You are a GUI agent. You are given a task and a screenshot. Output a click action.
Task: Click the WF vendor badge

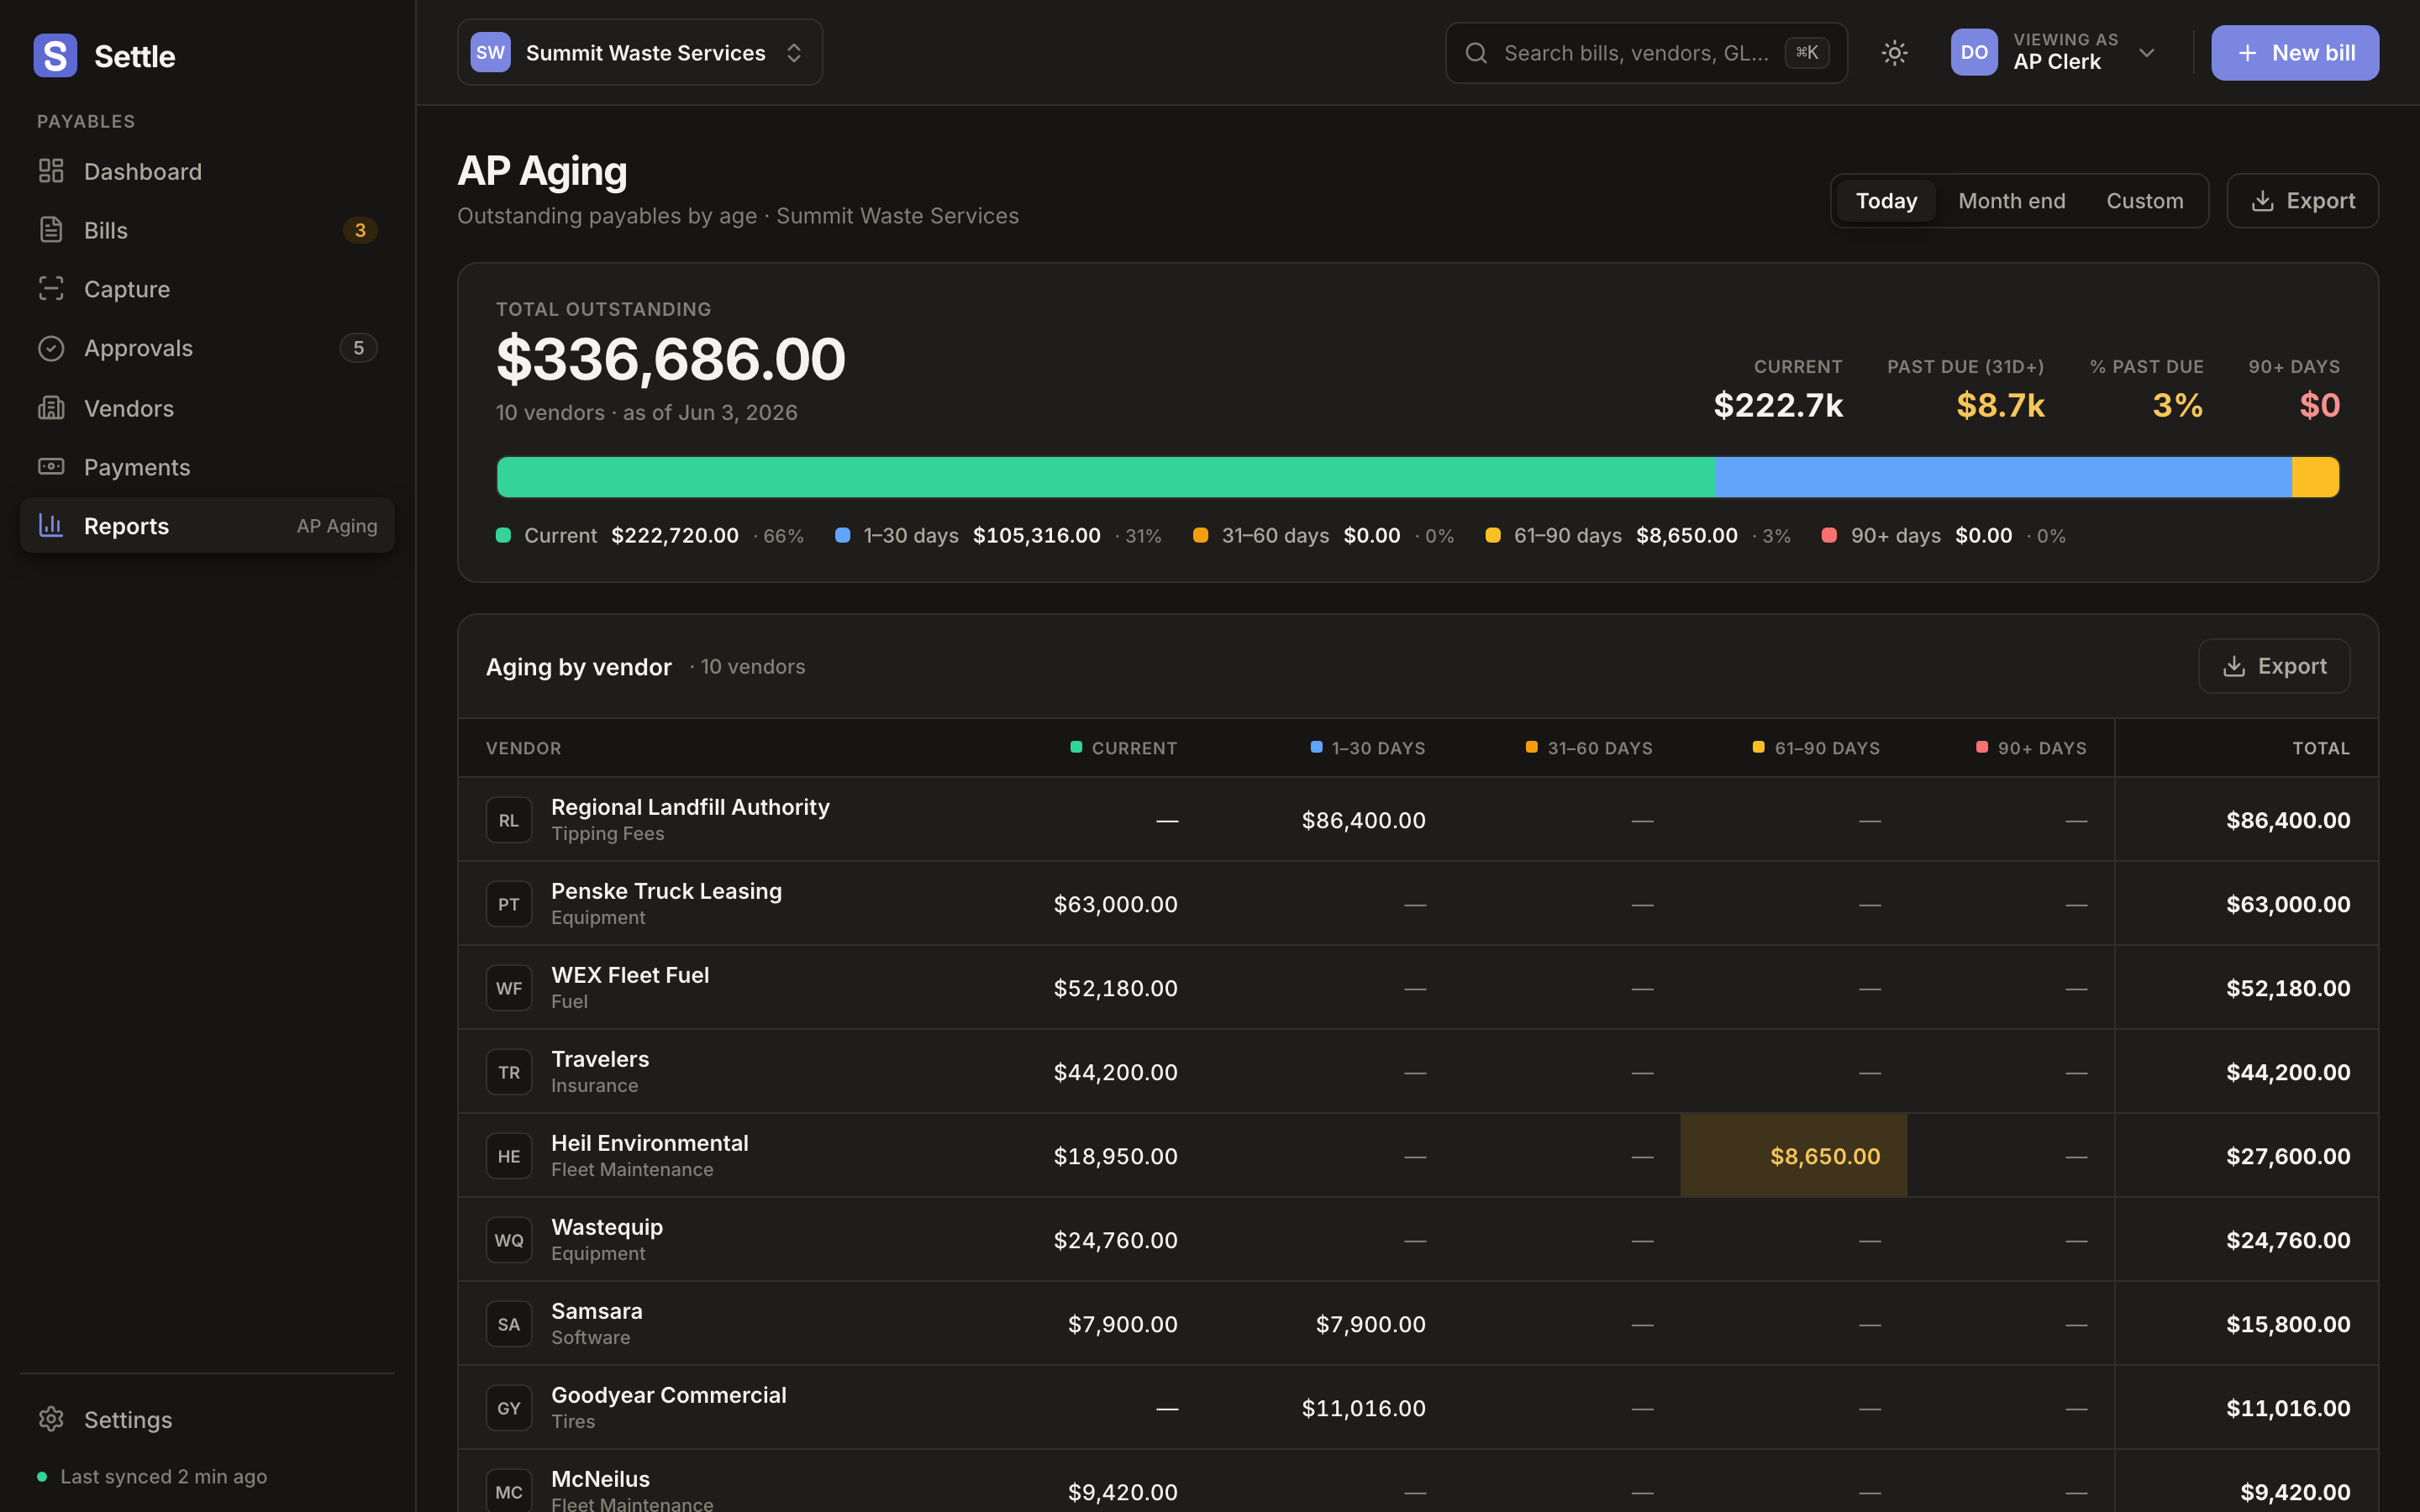pos(509,988)
